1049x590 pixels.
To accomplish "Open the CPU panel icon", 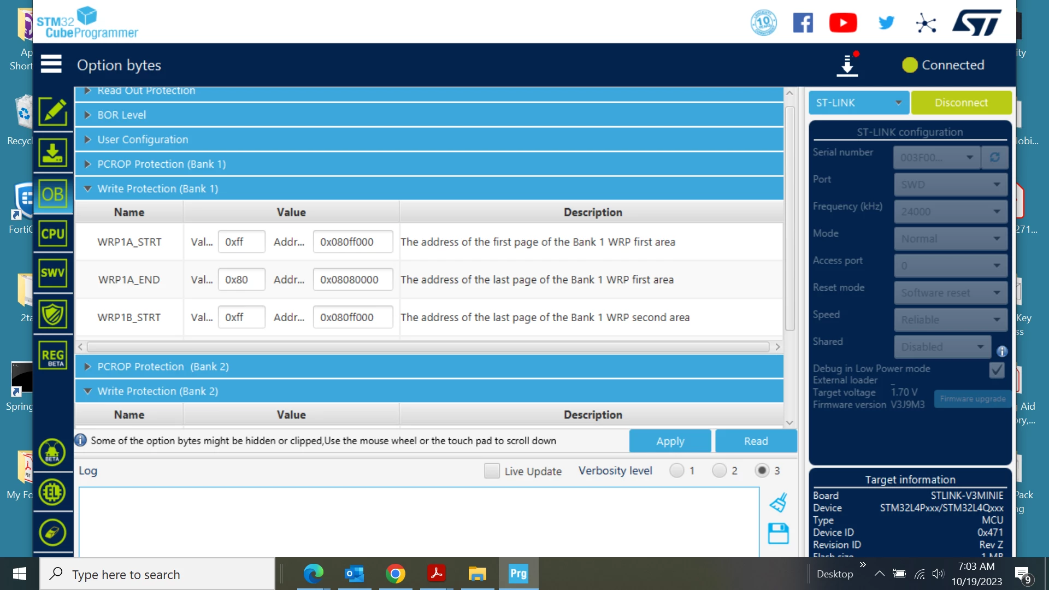I will pyautogui.click(x=53, y=234).
